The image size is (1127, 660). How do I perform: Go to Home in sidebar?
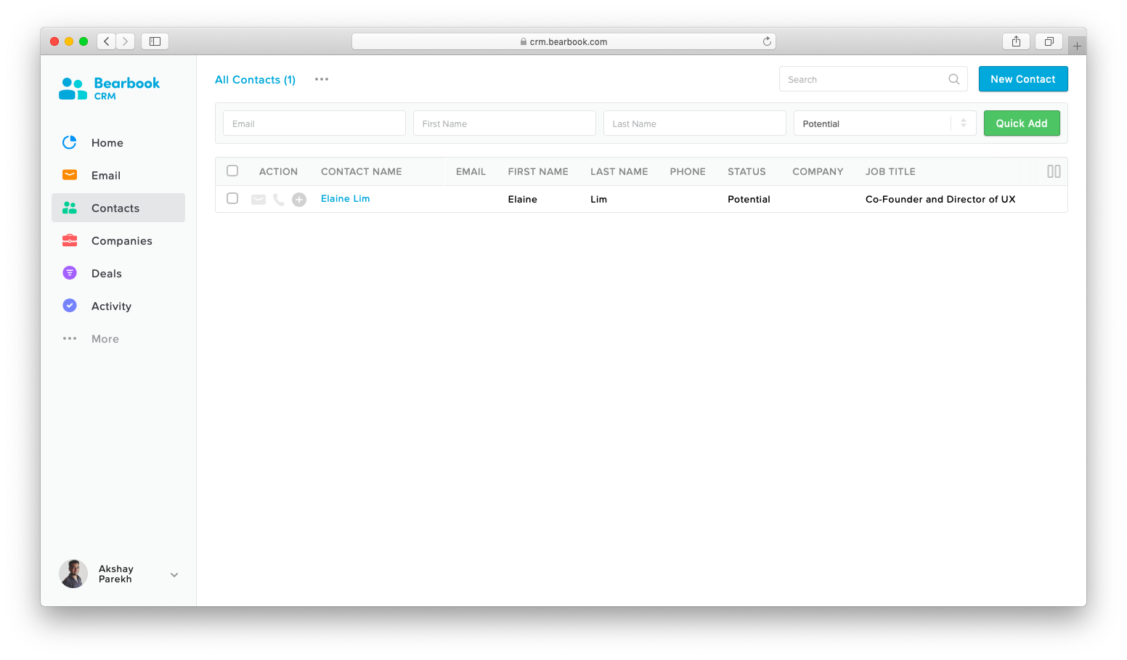click(x=118, y=142)
